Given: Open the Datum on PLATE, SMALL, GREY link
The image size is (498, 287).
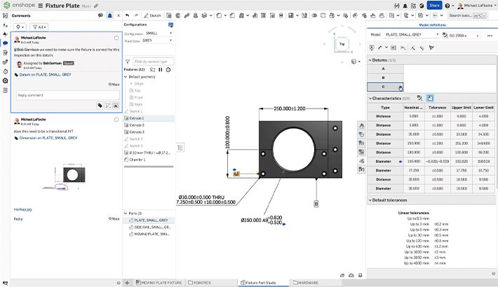Looking at the screenshot, I should point(45,74).
